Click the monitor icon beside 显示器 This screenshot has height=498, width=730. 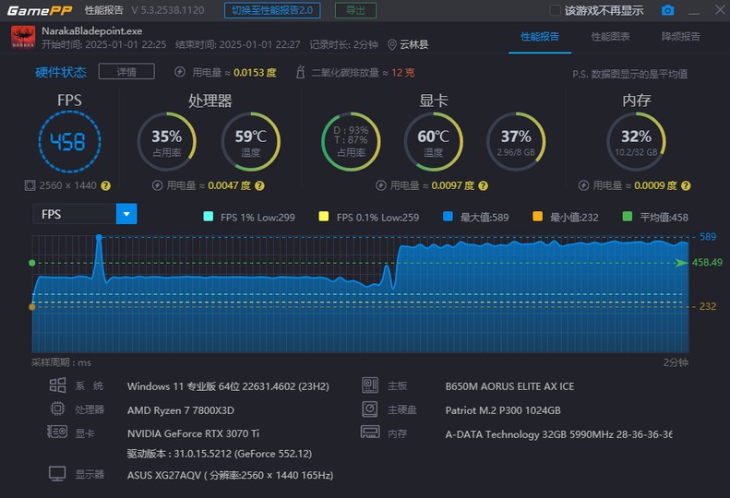tap(57, 474)
